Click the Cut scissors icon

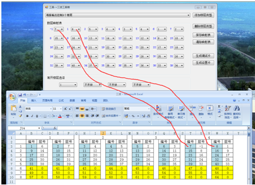tap(20, 106)
